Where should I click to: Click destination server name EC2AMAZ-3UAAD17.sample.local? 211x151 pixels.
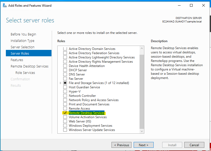click(x=182, y=22)
